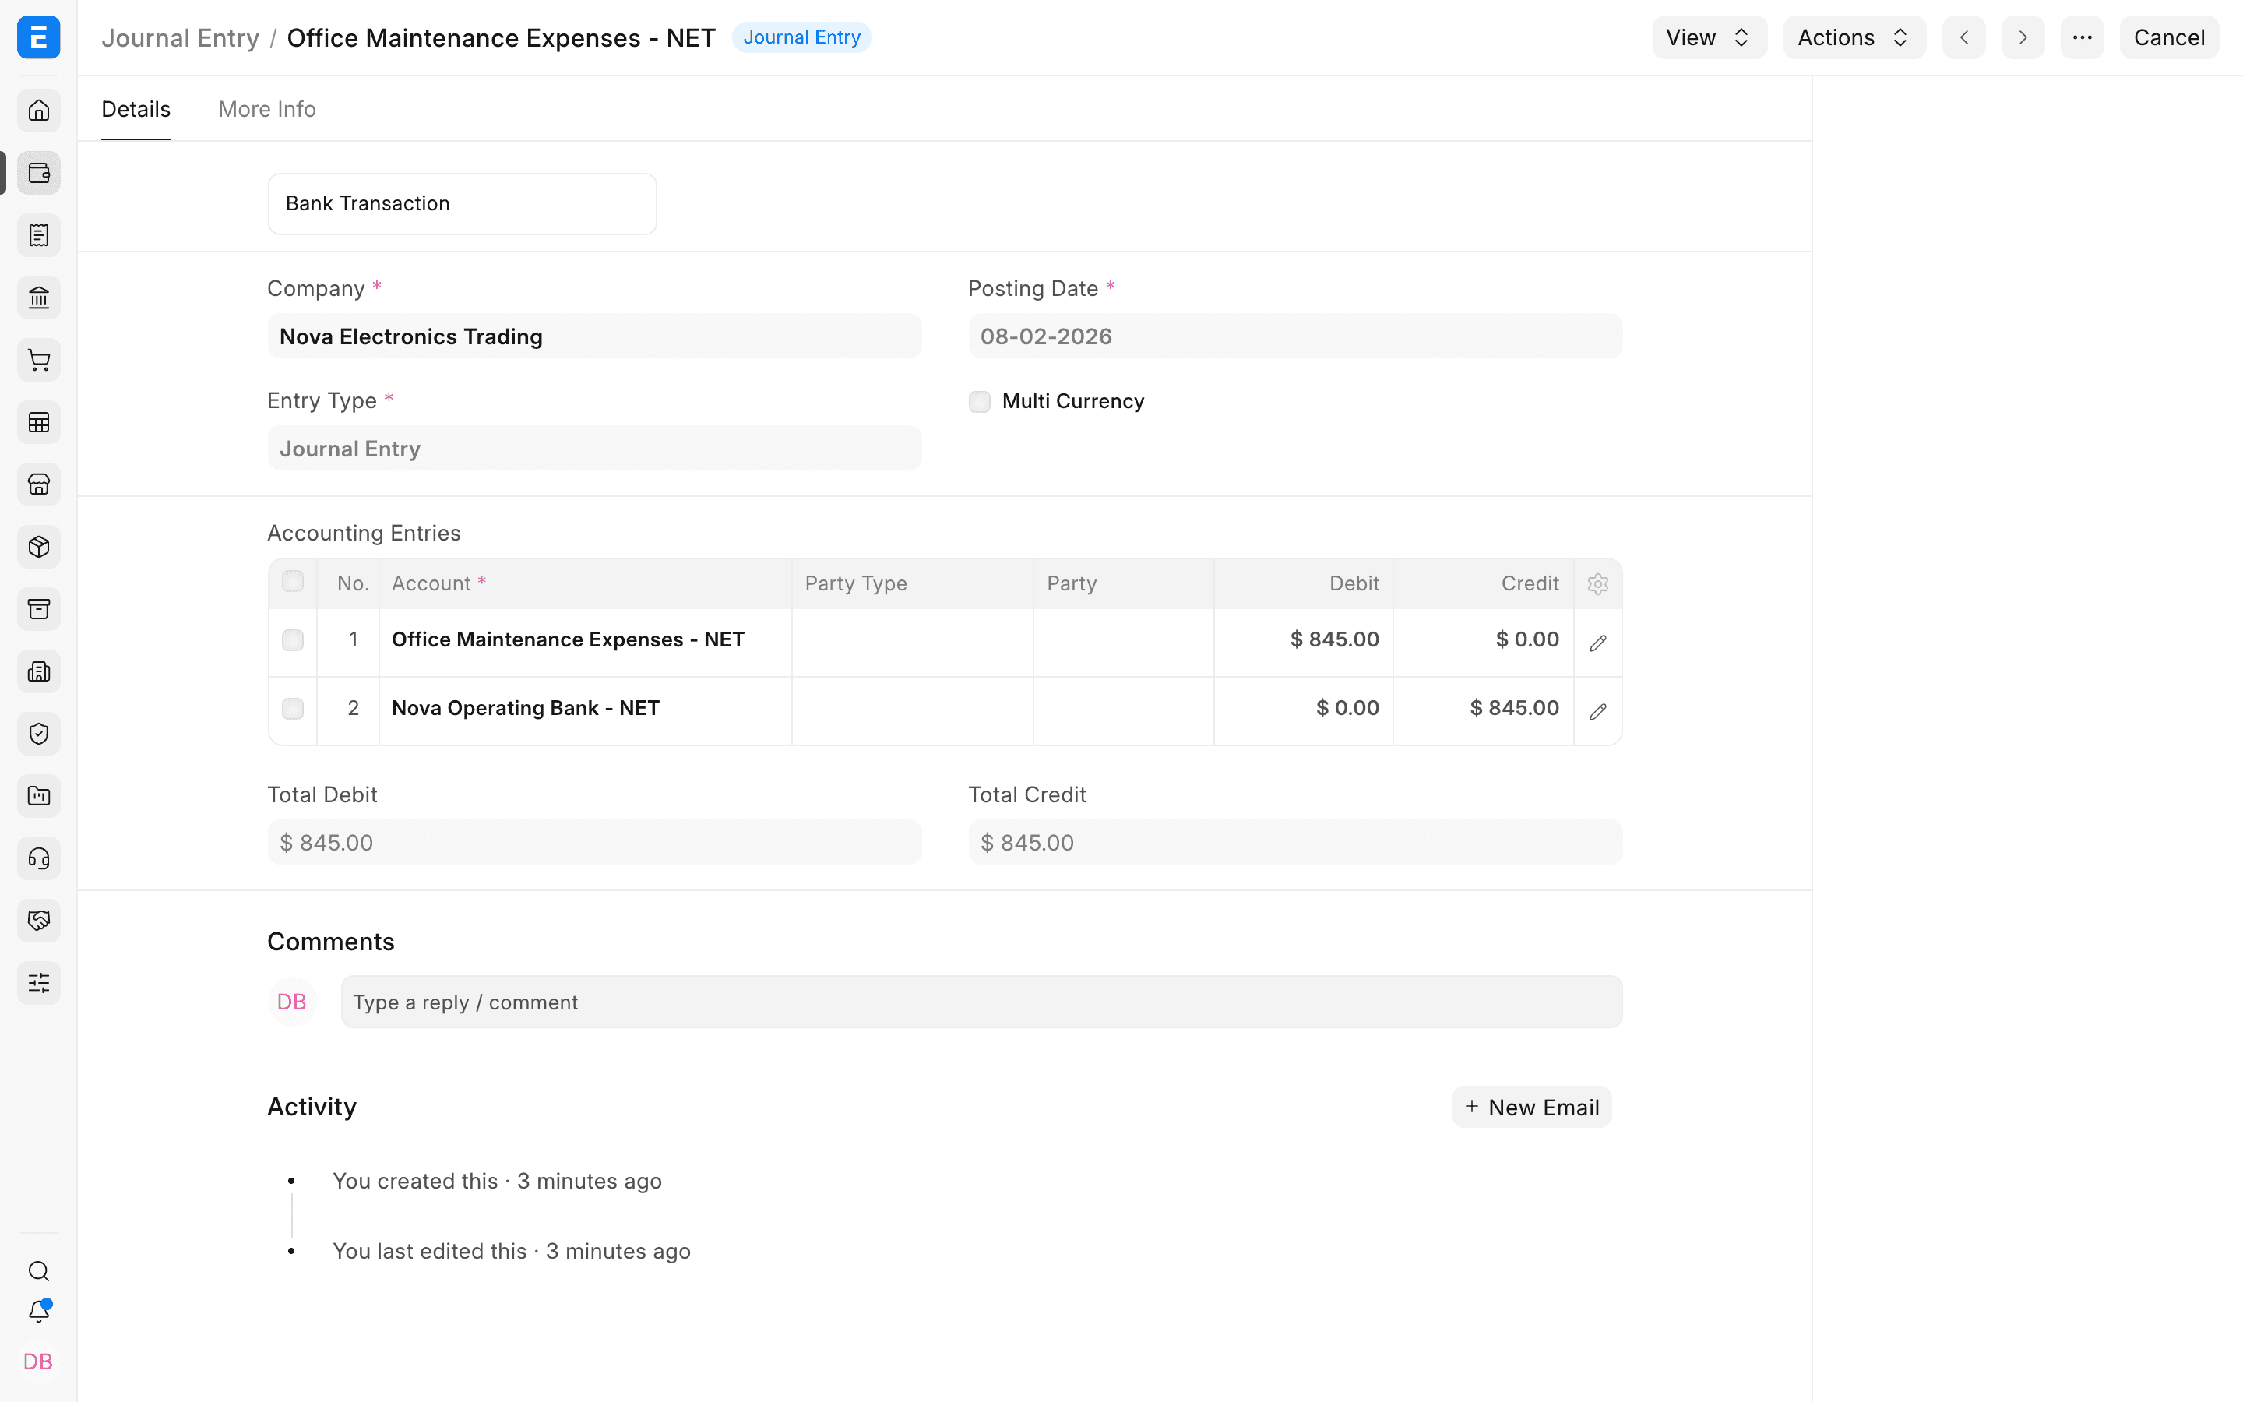Click row 1 debit value $ 845.00
The image size is (2243, 1402).
pyautogui.click(x=1334, y=639)
